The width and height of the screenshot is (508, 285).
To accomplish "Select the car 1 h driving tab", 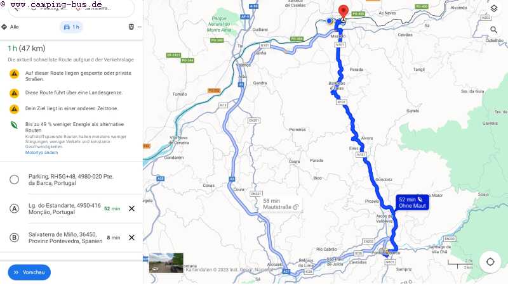I will click(x=71, y=27).
